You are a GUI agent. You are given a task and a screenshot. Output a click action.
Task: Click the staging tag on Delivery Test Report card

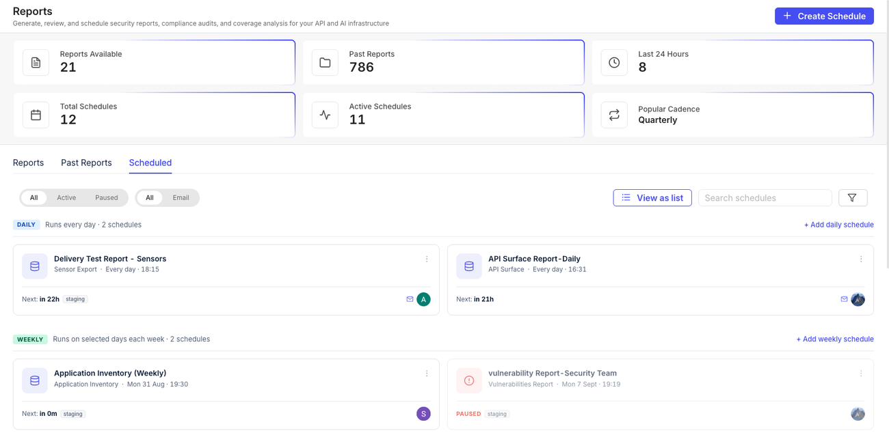[x=75, y=299]
